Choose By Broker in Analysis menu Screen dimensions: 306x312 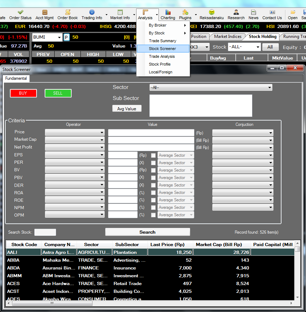[163, 25]
